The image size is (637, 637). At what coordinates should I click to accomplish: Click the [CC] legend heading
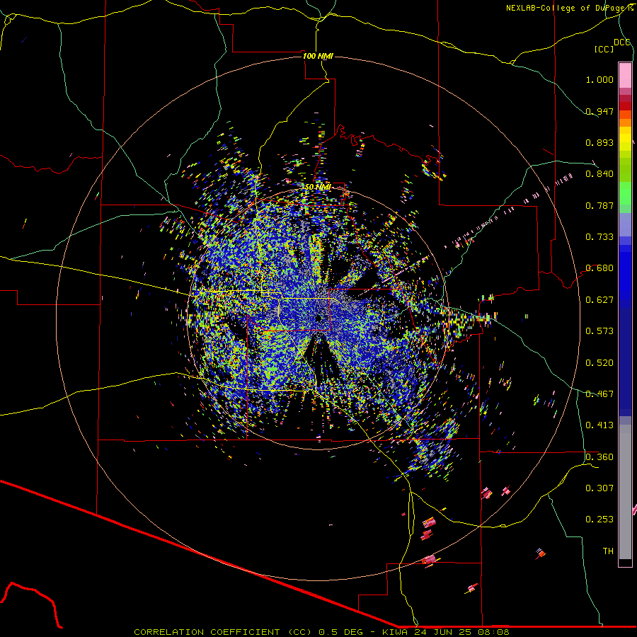point(604,49)
